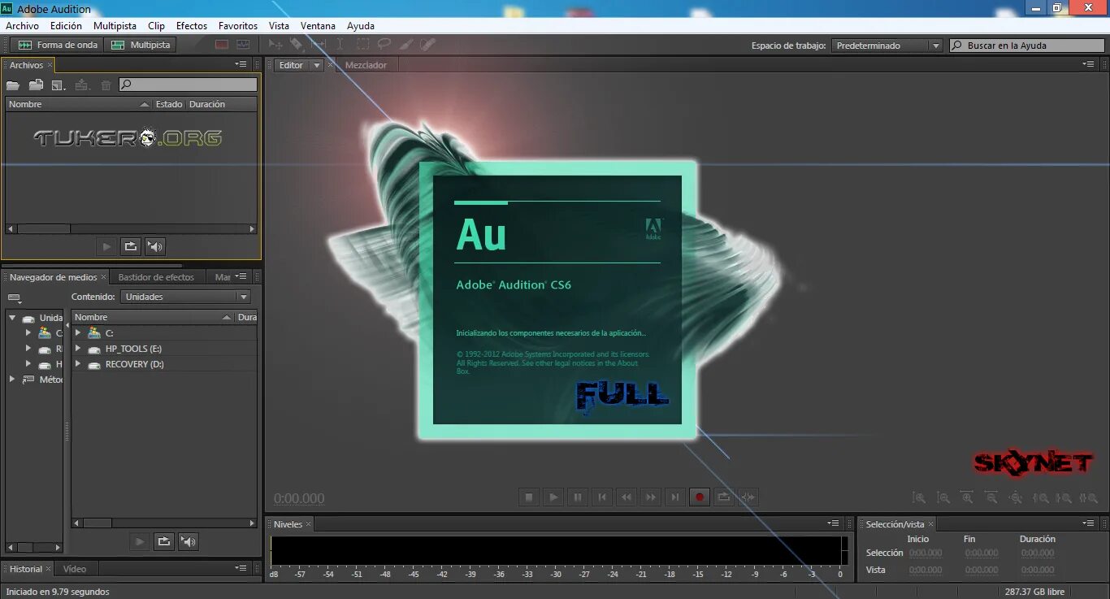Expand the HP_TOOLS (E:) drive row
The image size is (1110, 599).
tap(78, 348)
